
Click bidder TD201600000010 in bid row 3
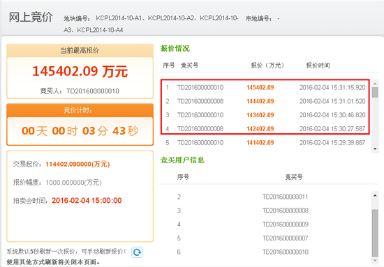[200, 115]
